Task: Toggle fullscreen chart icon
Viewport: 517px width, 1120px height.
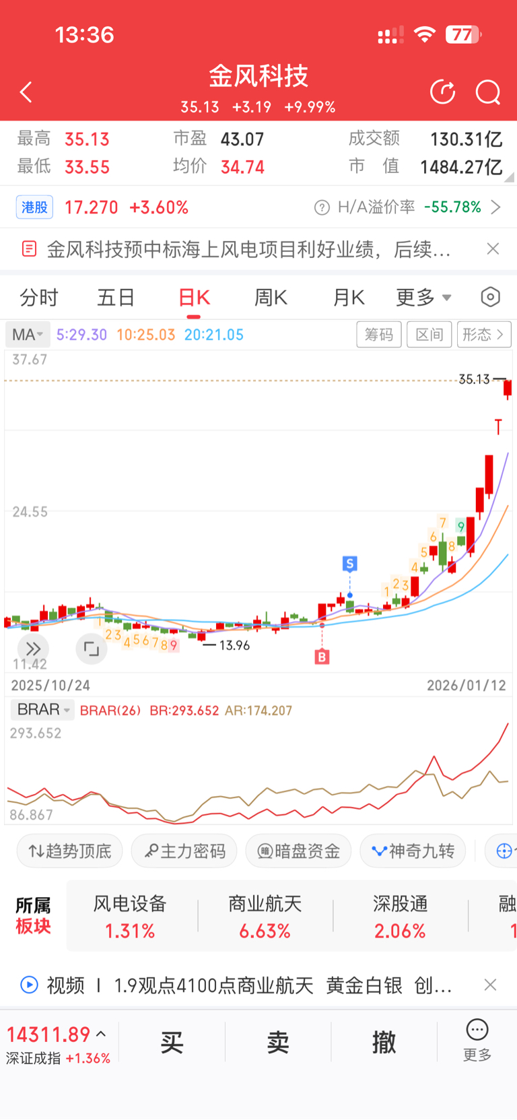Action: pos(92,649)
